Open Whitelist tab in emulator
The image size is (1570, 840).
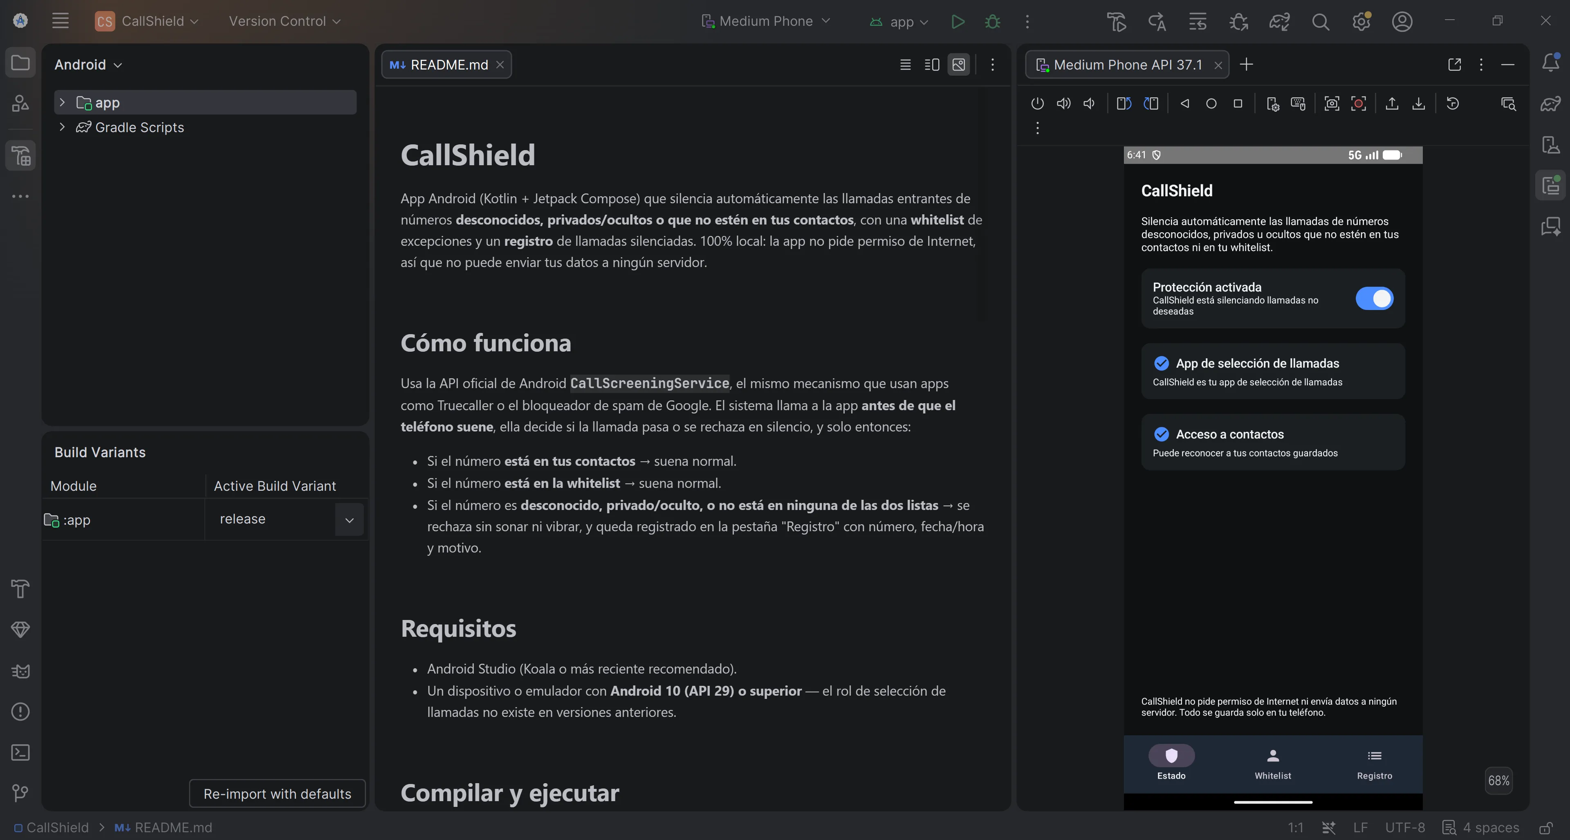point(1273,764)
